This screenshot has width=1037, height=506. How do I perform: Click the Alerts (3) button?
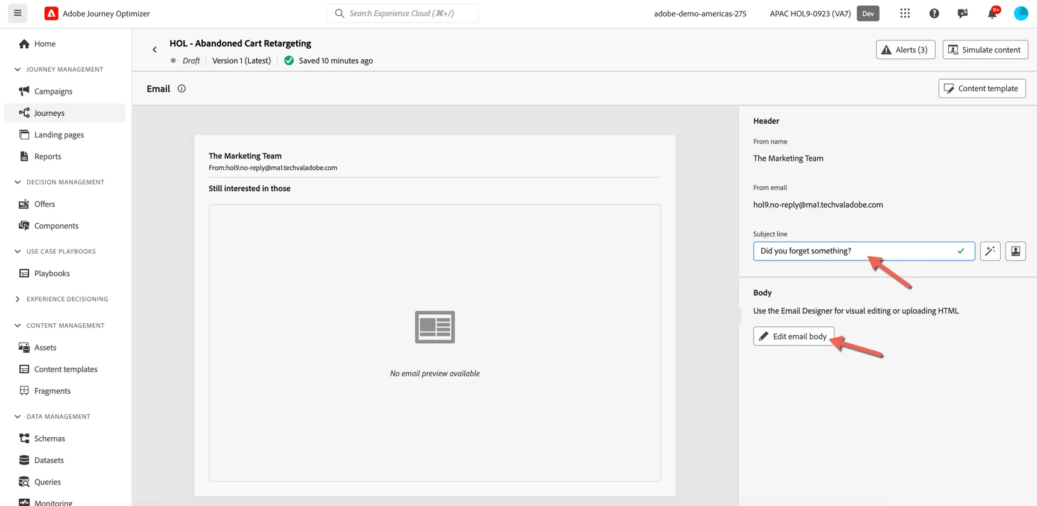(x=905, y=49)
